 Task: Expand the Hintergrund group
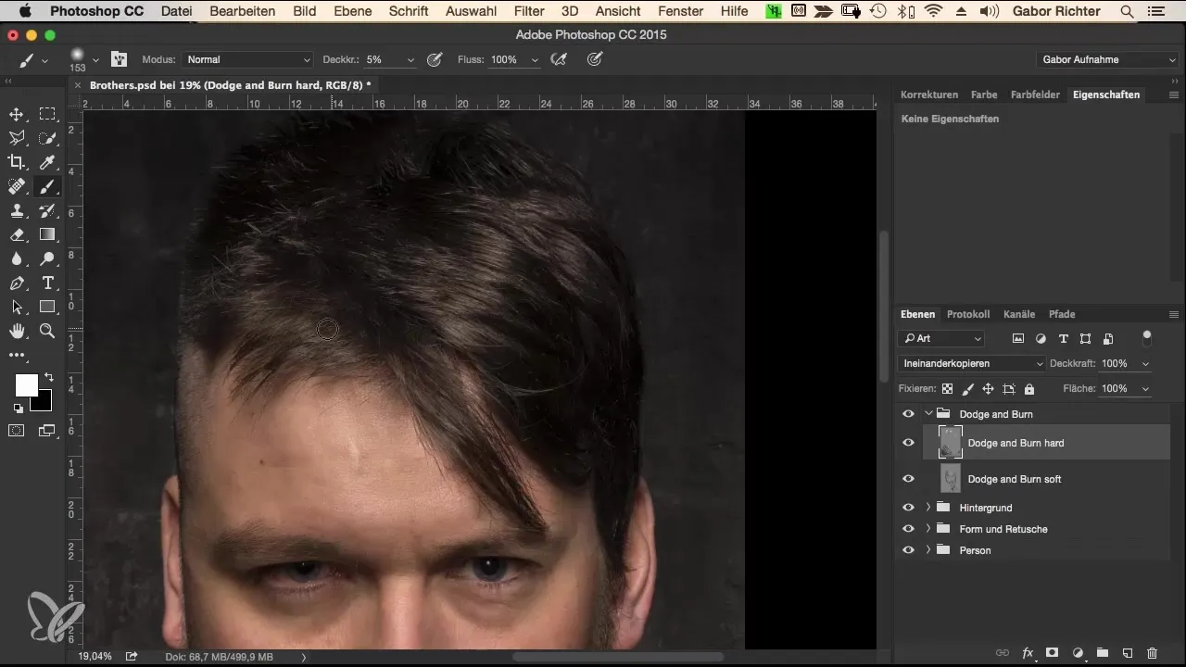[x=928, y=508]
